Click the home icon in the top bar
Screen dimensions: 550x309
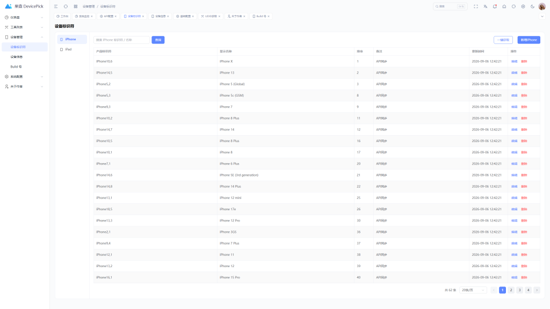point(504,6)
